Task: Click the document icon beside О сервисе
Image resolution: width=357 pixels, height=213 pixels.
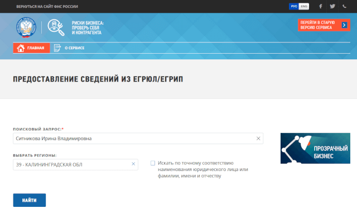Action: (57, 48)
